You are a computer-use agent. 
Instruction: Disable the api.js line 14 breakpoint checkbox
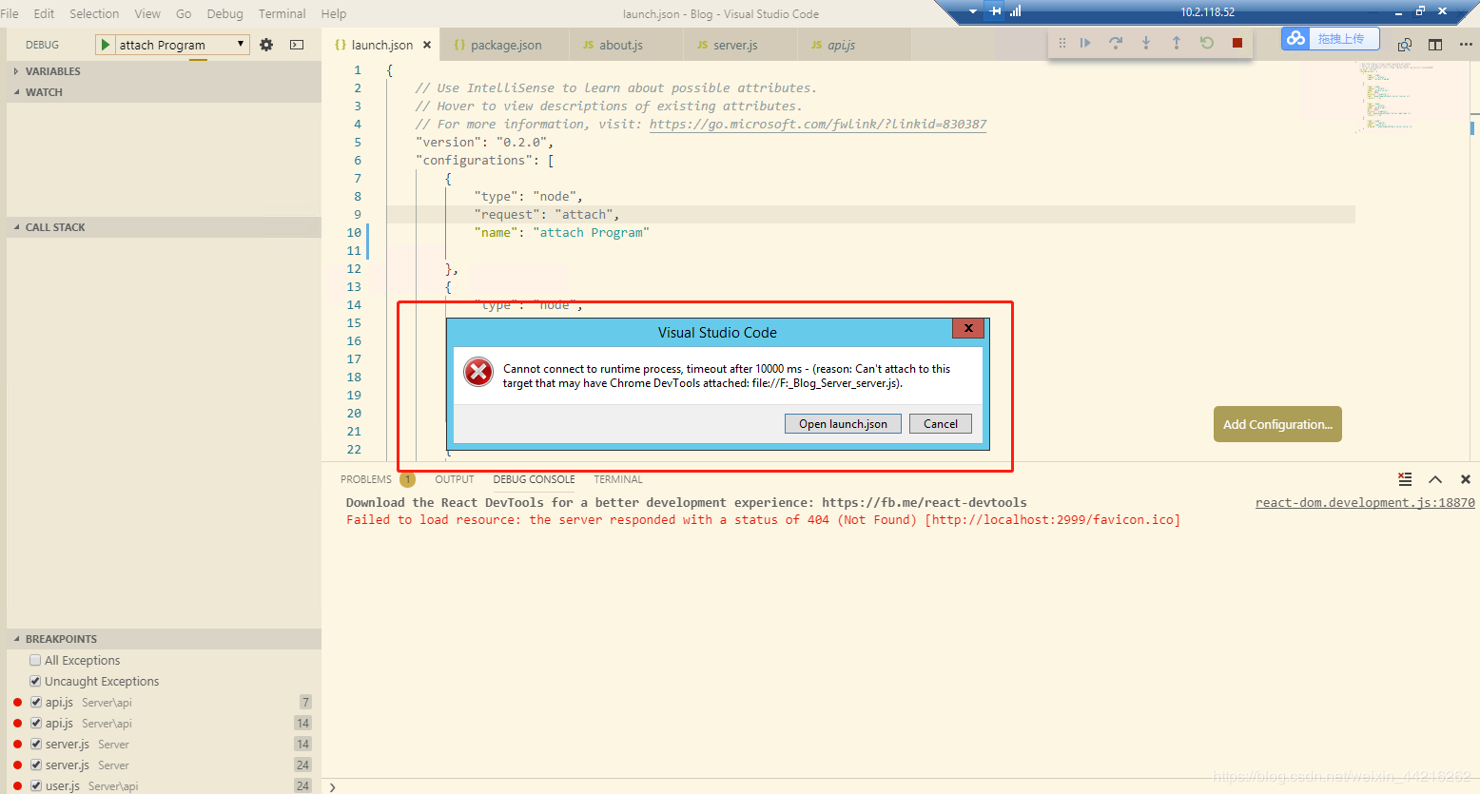point(35,723)
